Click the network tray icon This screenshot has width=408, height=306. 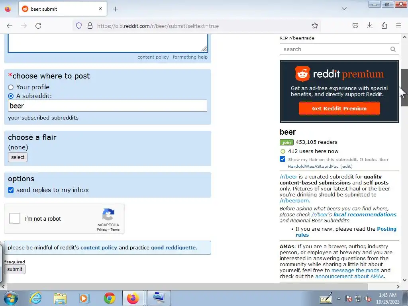tap(358, 299)
